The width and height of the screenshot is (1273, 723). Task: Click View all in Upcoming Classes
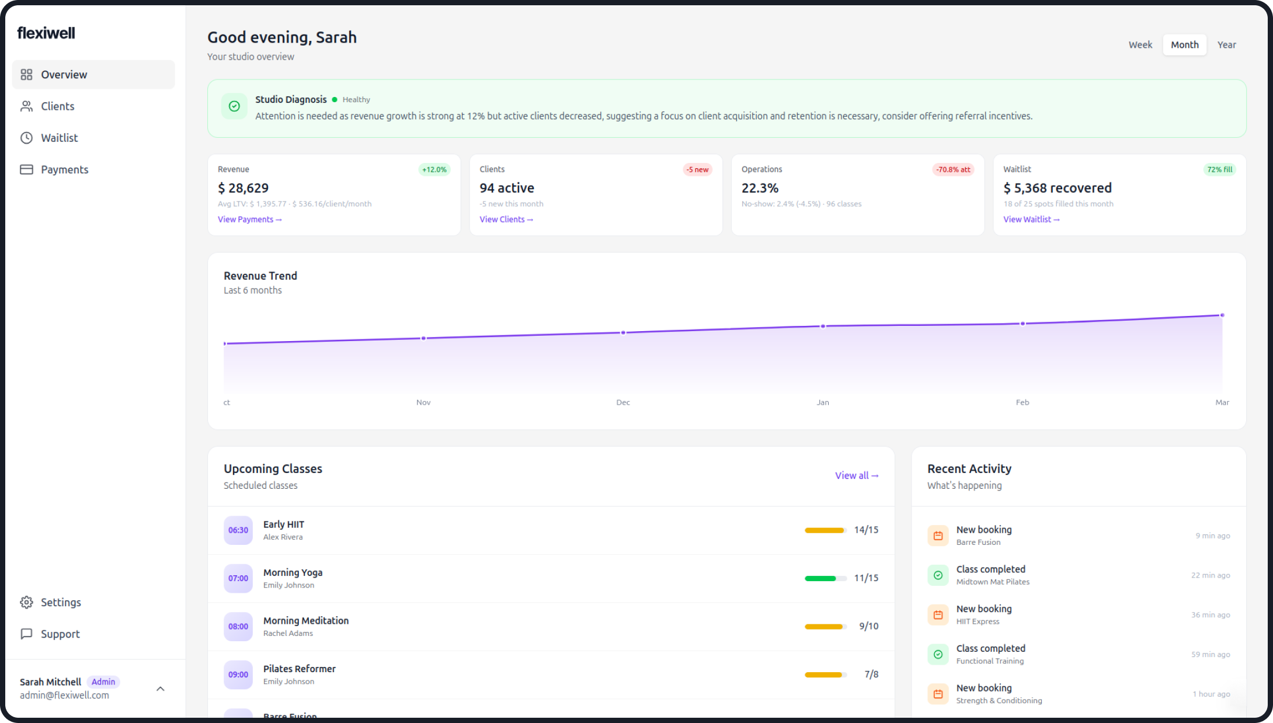tap(856, 475)
